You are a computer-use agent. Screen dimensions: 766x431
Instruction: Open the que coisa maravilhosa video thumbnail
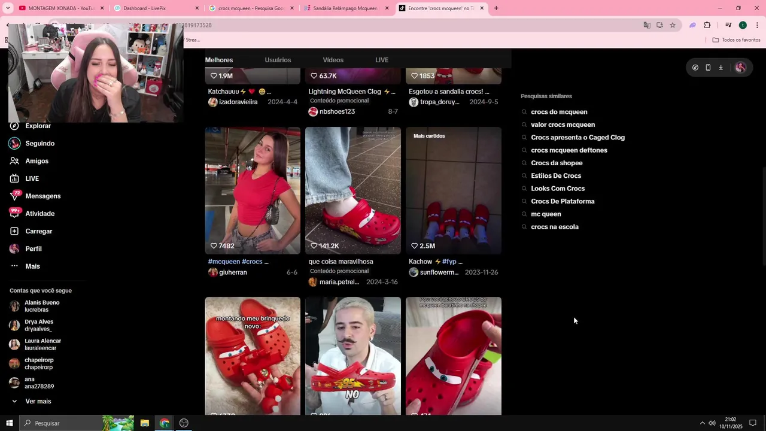coord(353,190)
